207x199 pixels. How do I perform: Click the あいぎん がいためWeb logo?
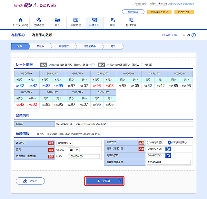coord(34,5)
